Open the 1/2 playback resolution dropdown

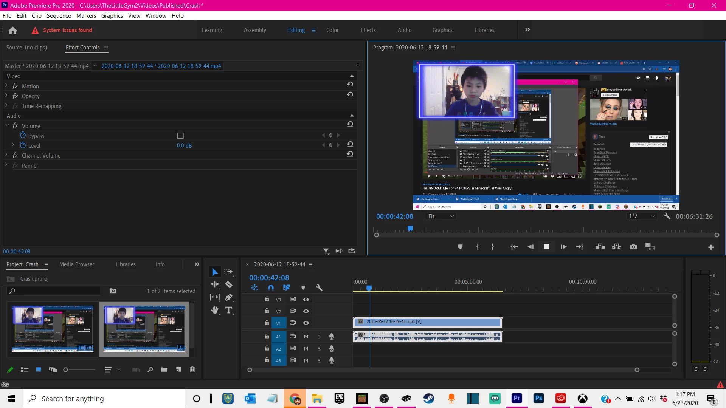(642, 216)
